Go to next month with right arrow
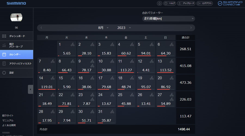245x136 pixels. [191, 28]
